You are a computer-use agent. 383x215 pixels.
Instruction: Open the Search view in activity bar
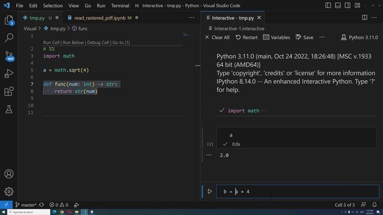pyautogui.click(x=9, y=38)
